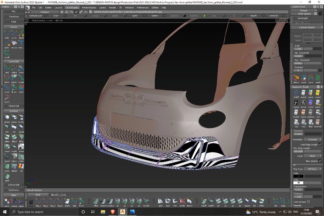Expand the Object Edit palette section

point(14,106)
